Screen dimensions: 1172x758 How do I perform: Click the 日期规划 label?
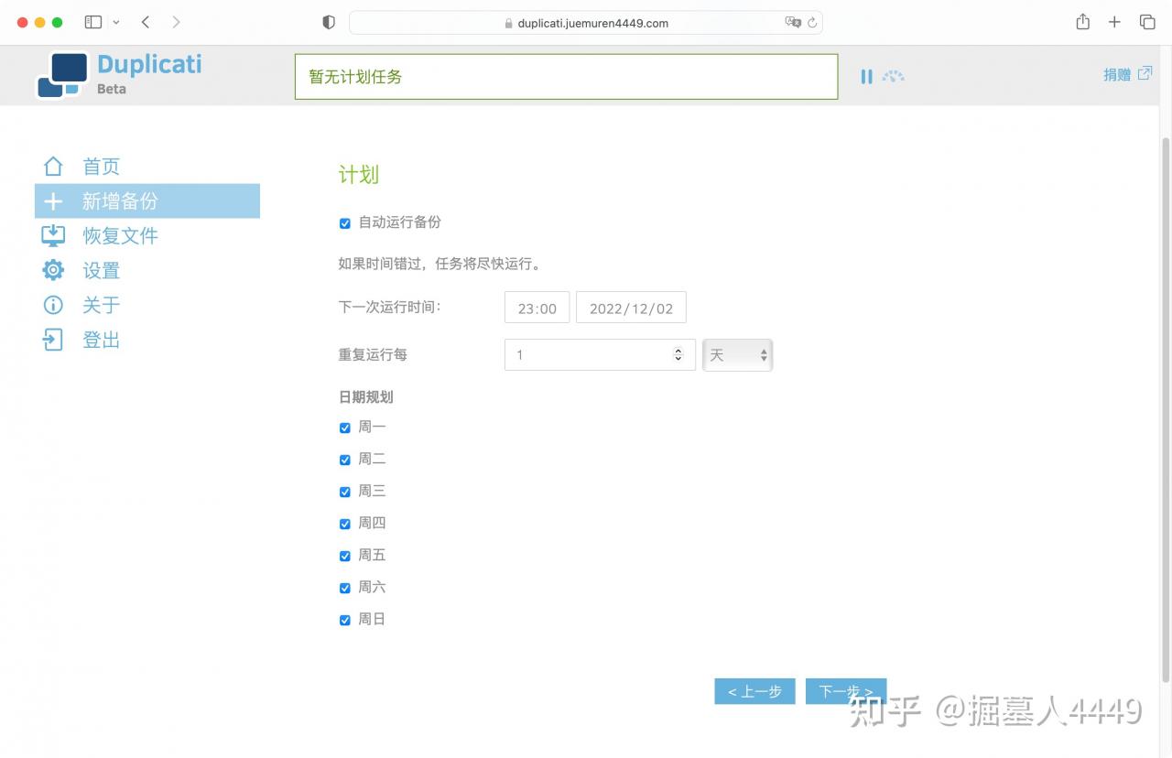click(x=366, y=396)
